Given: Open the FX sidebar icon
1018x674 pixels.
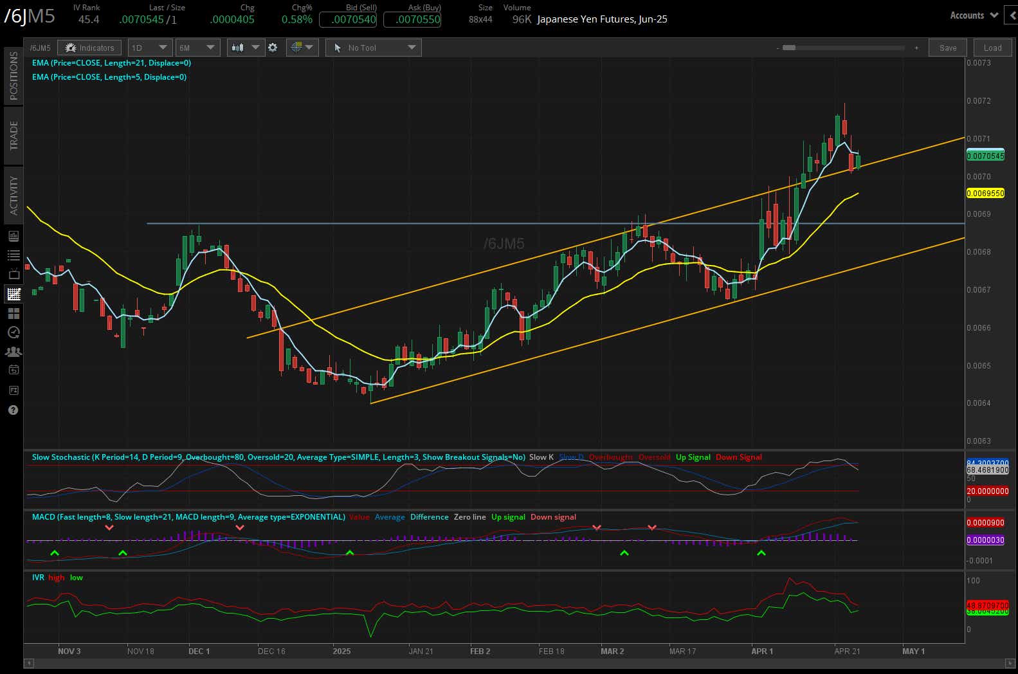Looking at the screenshot, I should pyautogui.click(x=14, y=390).
